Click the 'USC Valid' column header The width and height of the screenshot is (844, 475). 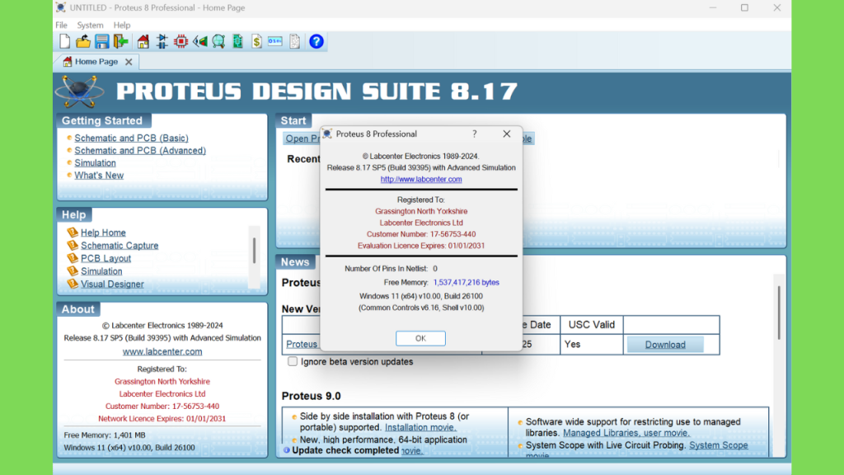point(592,325)
